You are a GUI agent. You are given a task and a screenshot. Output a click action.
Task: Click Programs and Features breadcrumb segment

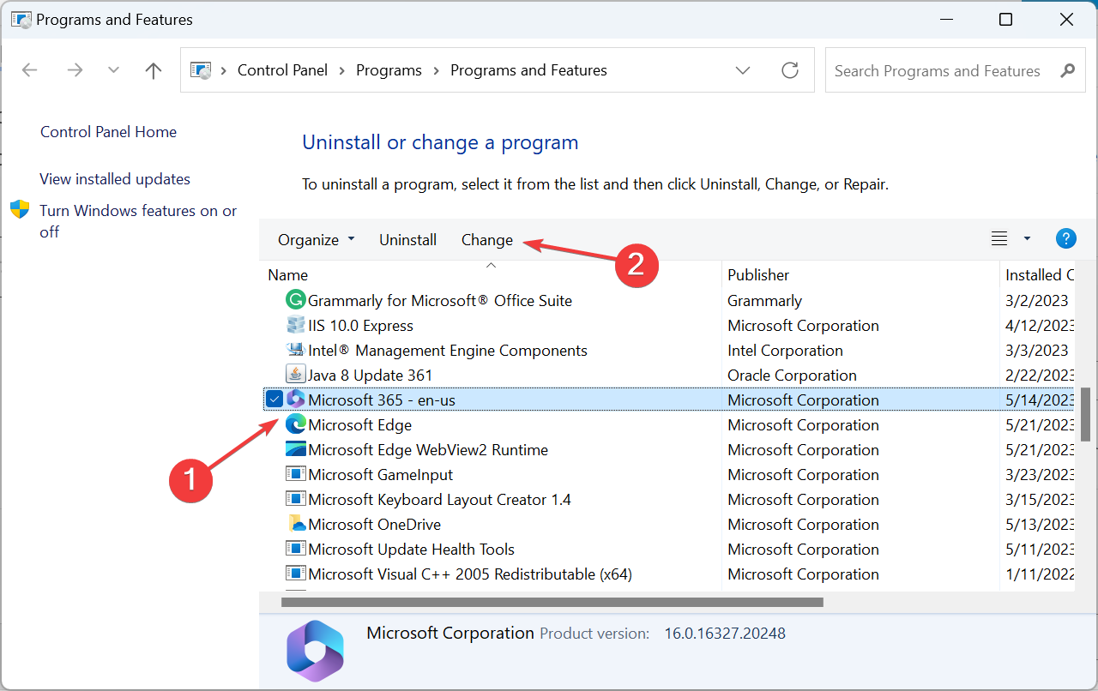[528, 70]
